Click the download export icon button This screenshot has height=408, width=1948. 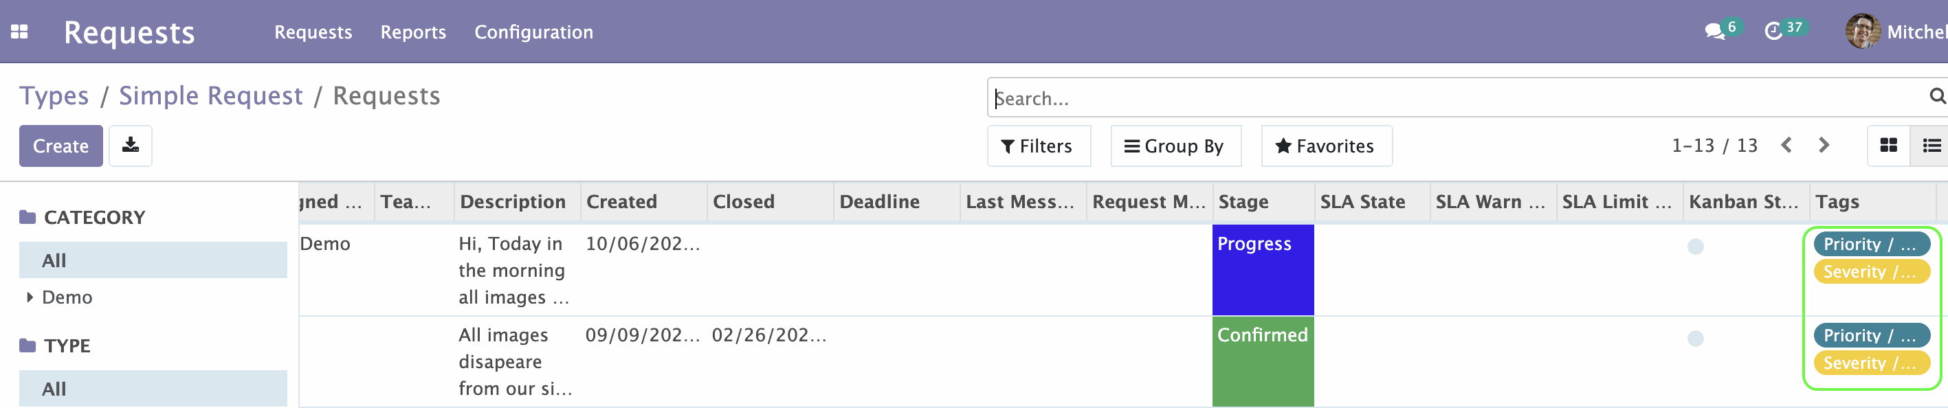tap(131, 146)
